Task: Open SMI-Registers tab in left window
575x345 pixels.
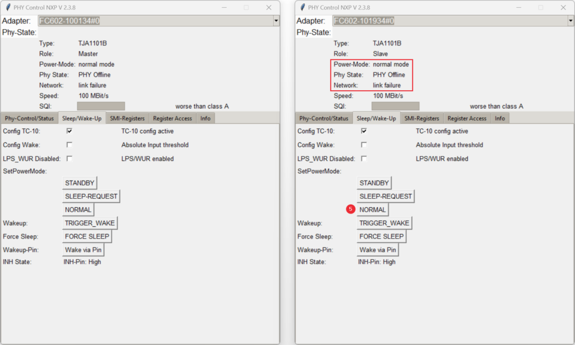Action: 127,118
